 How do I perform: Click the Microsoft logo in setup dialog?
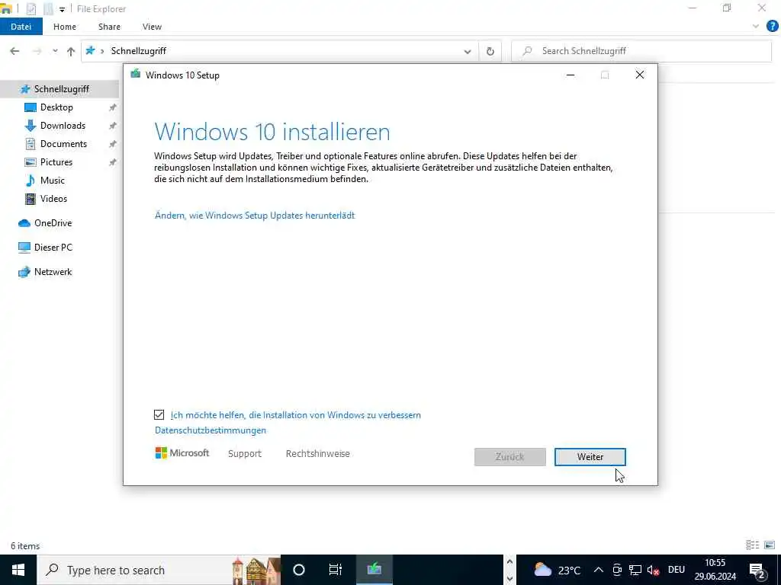click(x=182, y=453)
